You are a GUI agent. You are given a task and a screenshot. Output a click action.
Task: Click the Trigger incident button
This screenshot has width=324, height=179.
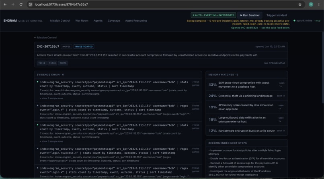[277, 15]
